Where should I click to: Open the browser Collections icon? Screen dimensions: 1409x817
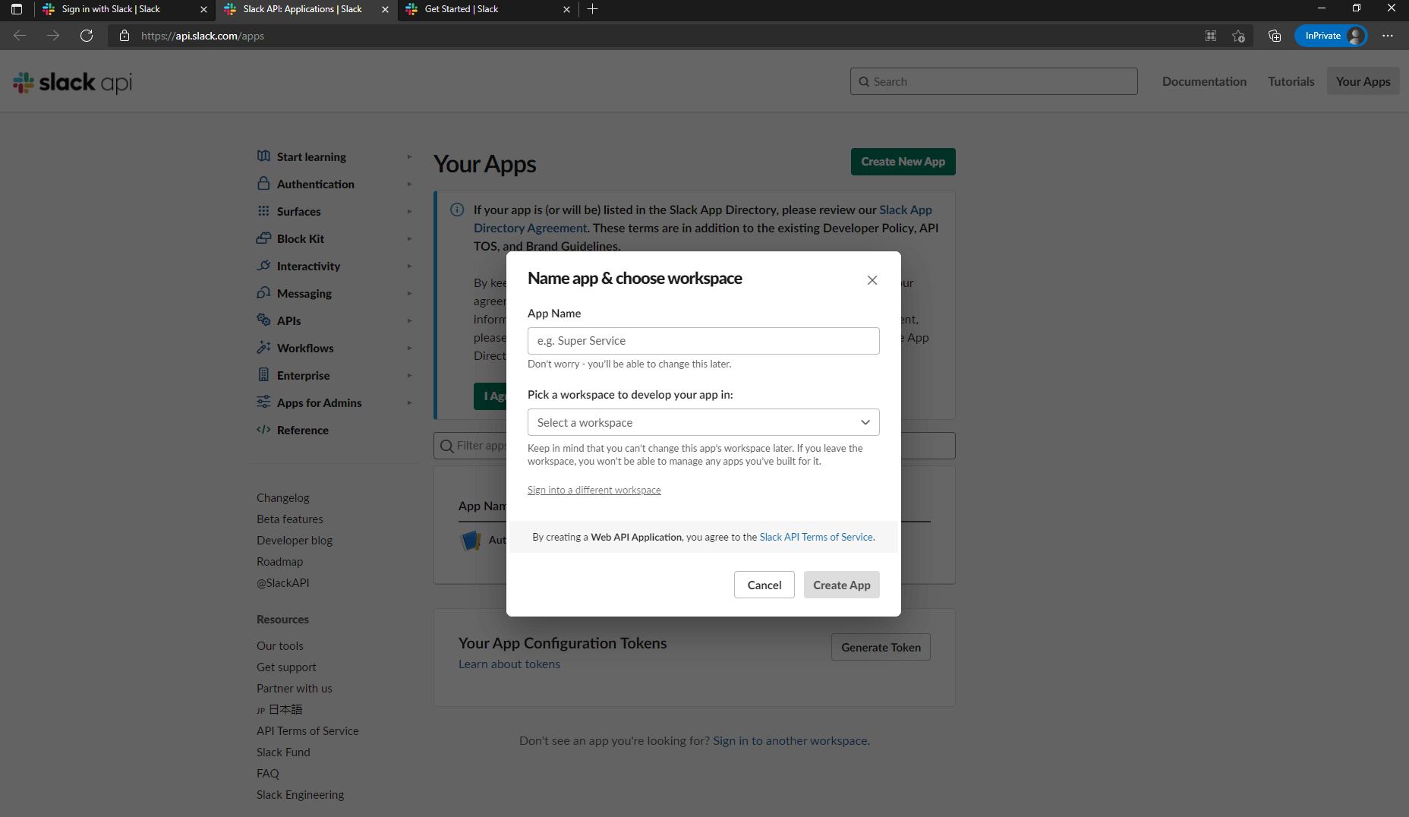pos(1275,36)
